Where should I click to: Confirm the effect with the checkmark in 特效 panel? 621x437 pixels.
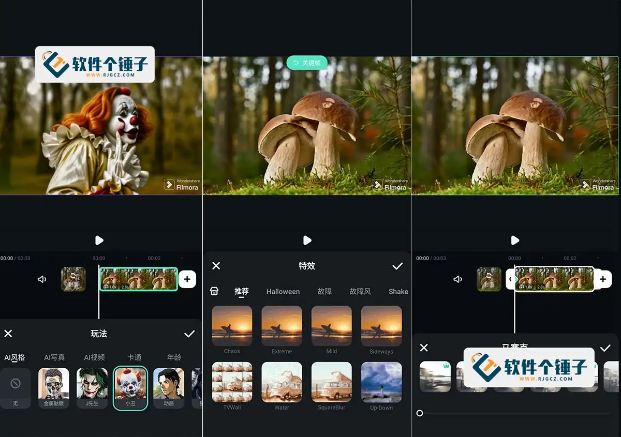(x=397, y=266)
